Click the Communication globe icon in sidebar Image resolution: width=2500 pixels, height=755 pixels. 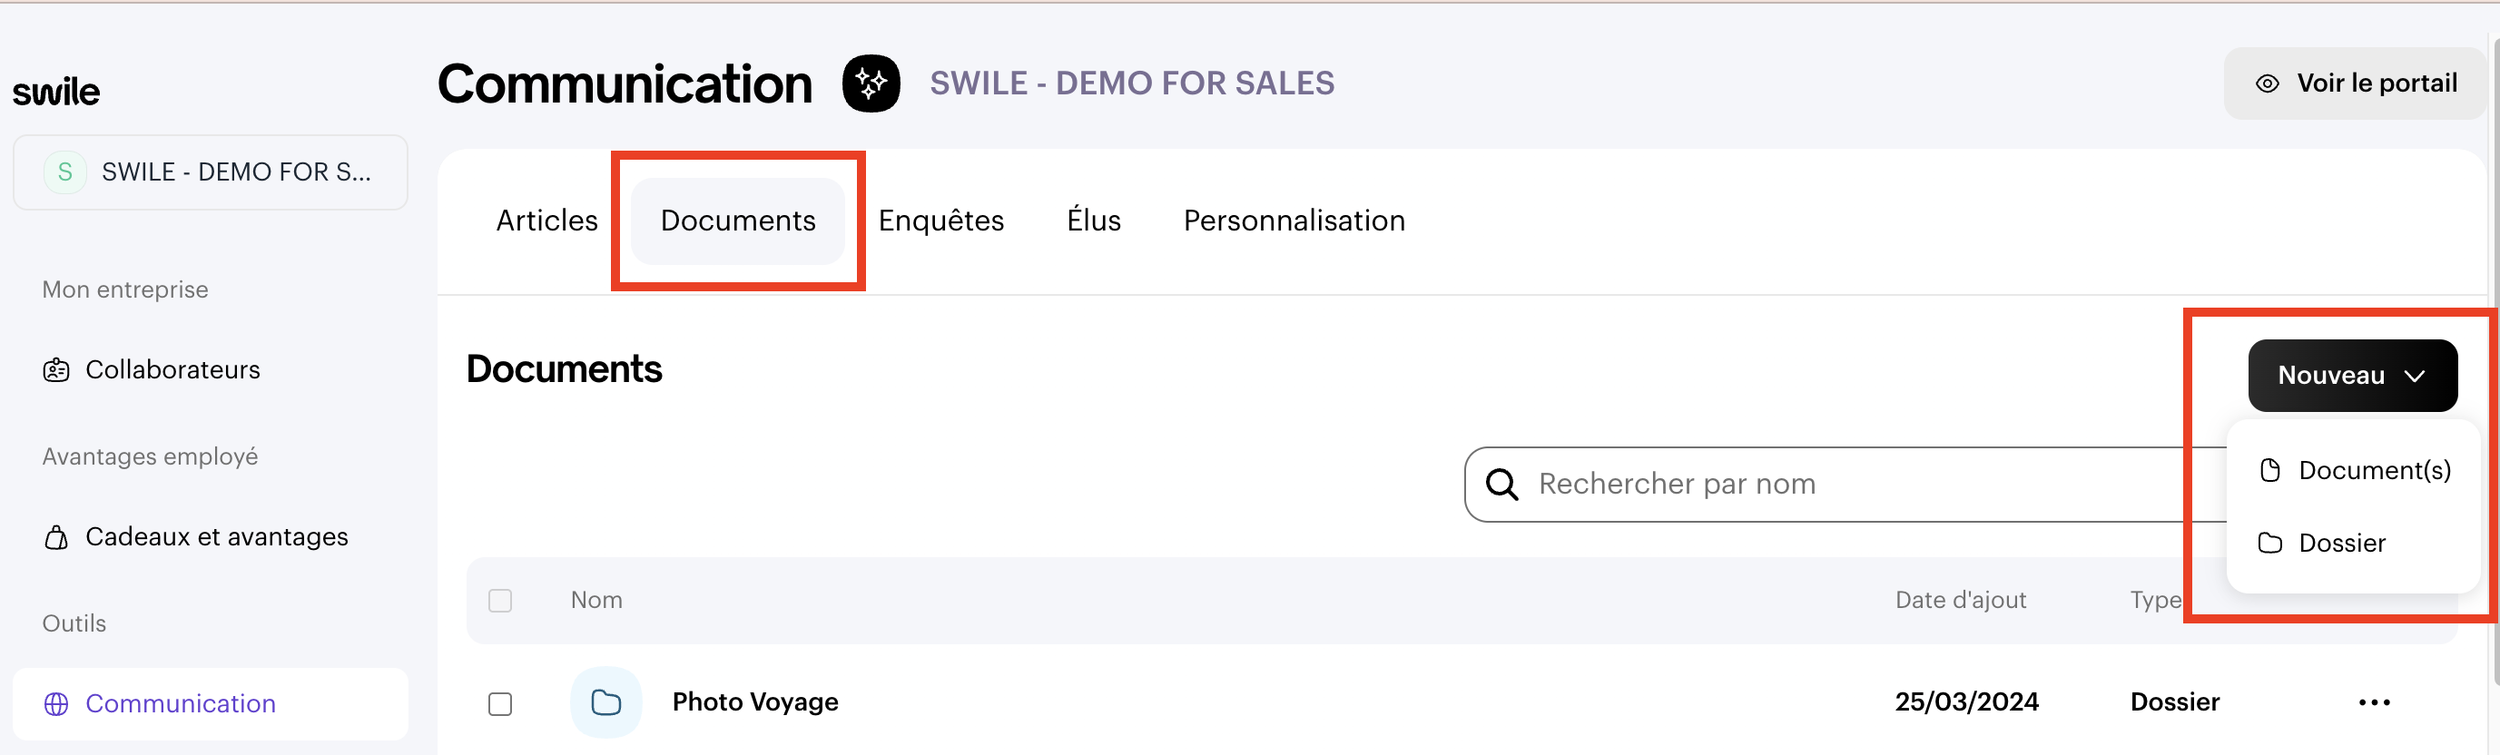click(x=56, y=703)
